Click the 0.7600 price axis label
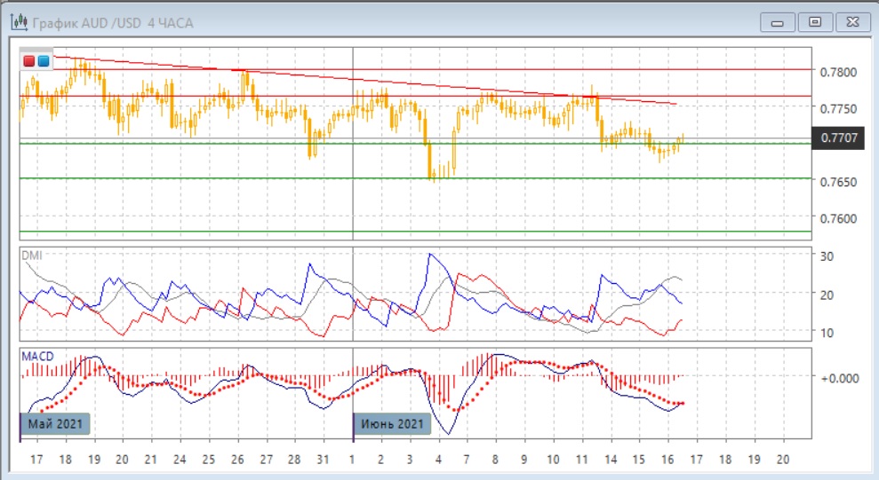The image size is (879, 480). pos(838,218)
